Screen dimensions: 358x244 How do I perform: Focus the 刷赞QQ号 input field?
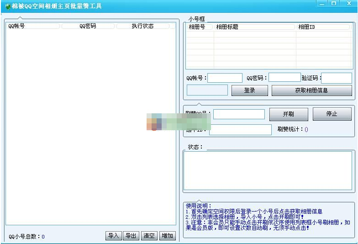(239, 114)
